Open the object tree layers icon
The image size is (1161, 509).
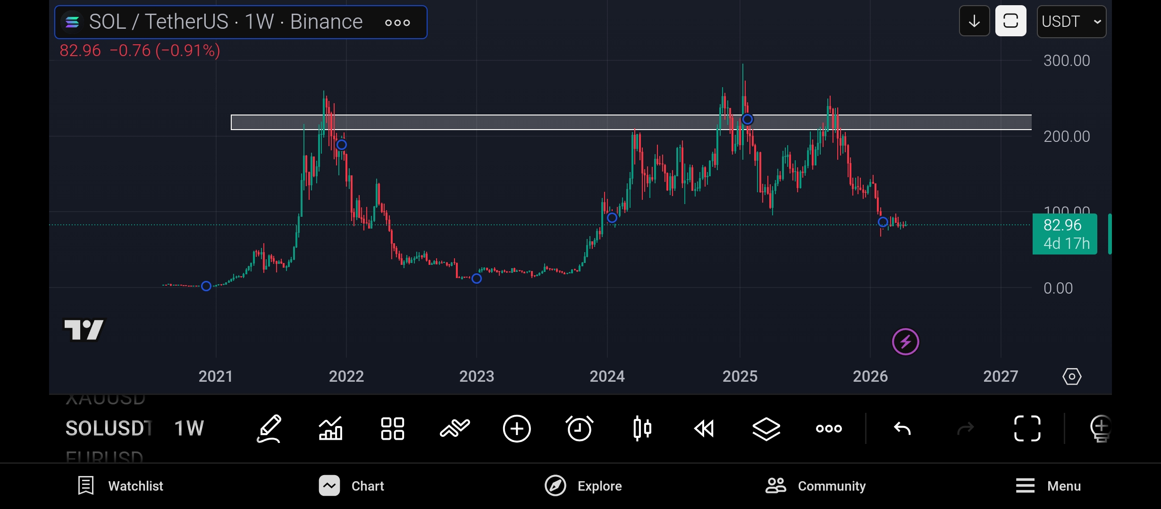pos(766,429)
